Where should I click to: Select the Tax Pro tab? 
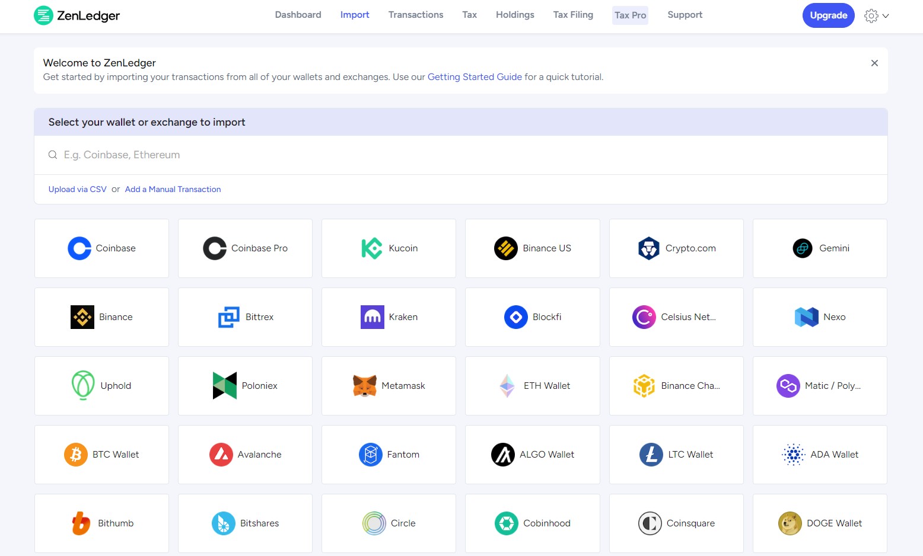click(x=631, y=15)
